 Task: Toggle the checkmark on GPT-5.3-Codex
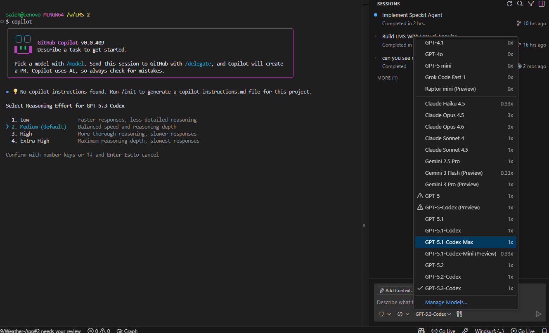420,288
